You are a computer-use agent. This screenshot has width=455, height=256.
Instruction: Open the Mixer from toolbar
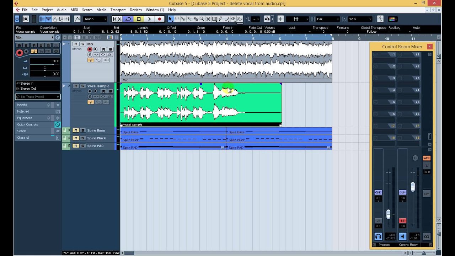[x=68, y=19]
